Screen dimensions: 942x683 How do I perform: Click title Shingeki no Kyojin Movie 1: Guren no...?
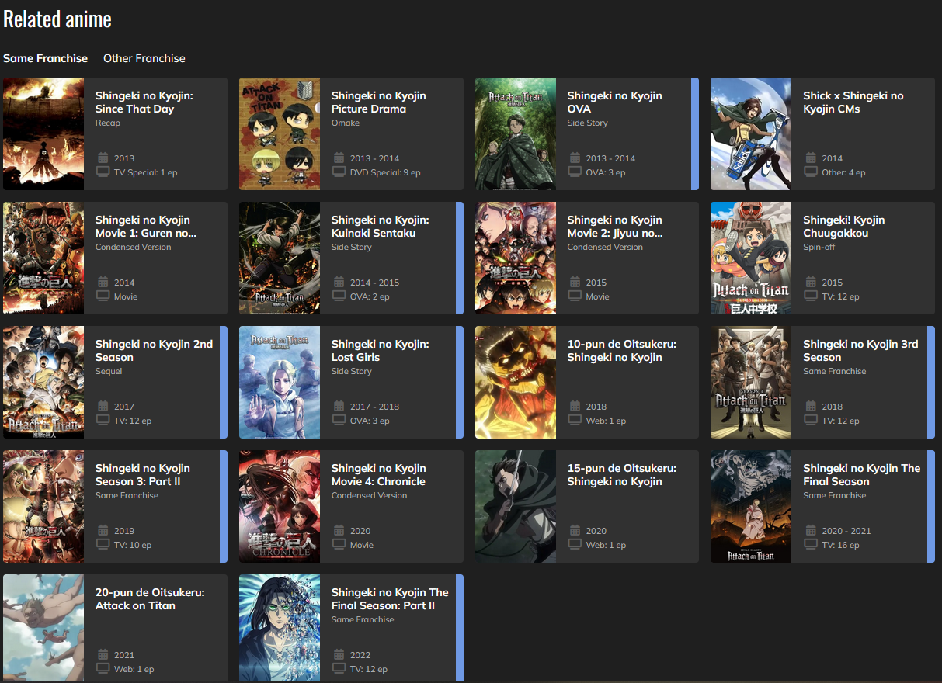(146, 227)
